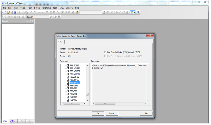This screenshot has width=211, height=125.
Task: Click the device list vertical scrollbar thumb
Action: (x=87, y=94)
